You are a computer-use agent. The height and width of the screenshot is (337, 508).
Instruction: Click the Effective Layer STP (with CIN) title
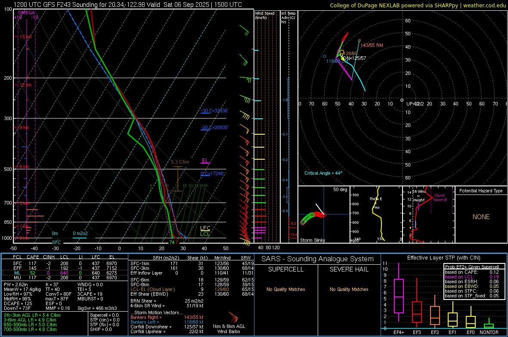point(443,258)
